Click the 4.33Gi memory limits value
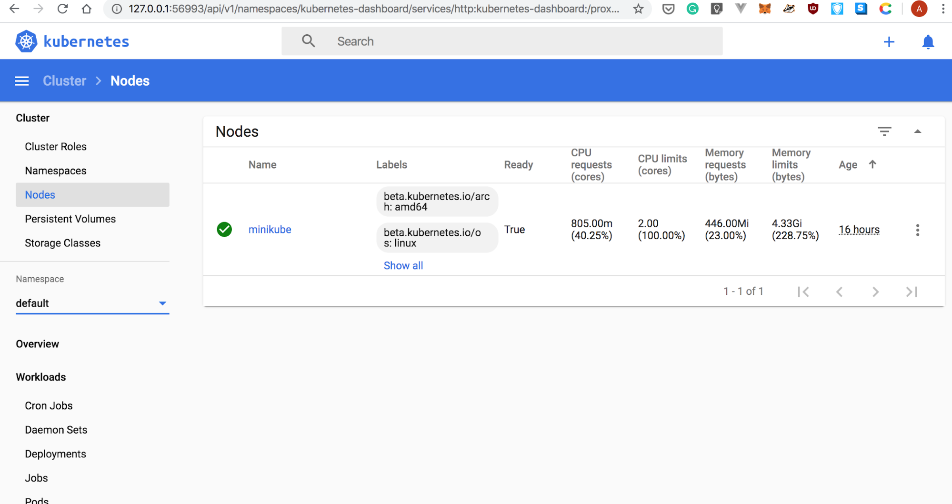Image resolution: width=952 pixels, height=504 pixels. tap(795, 230)
